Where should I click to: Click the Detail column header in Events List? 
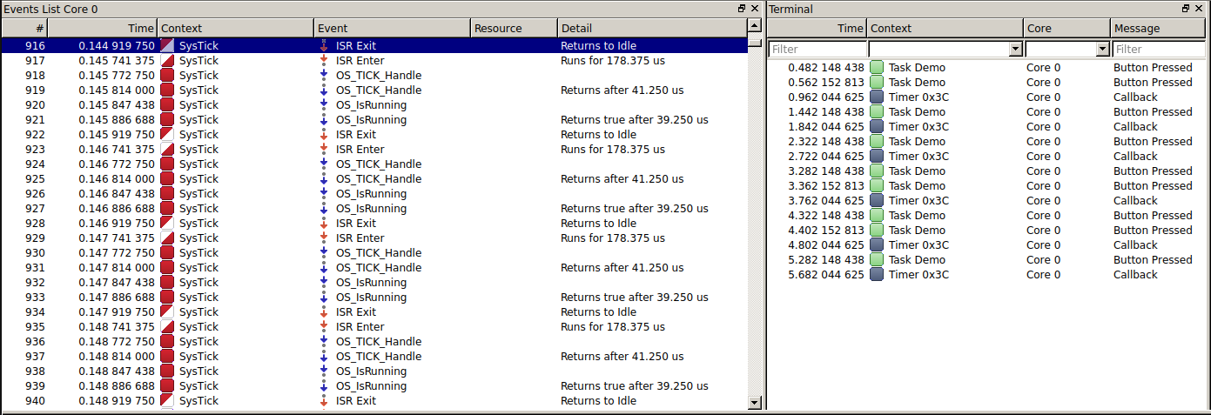[x=651, y=28]
